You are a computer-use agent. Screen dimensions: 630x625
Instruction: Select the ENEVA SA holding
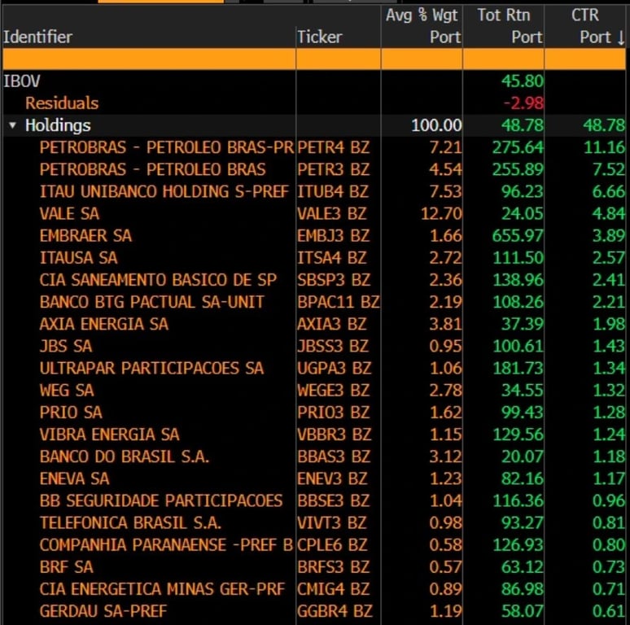pyautogui.click(x=74, y=479)
